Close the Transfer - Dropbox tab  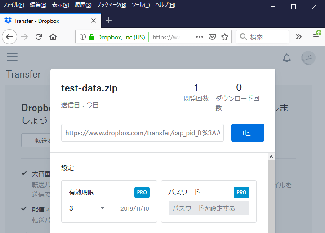pyautogui.click(x=93, y=21)
